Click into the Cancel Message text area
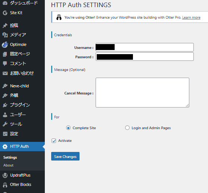This screenshot has width=208, height=193. (142, 93)
